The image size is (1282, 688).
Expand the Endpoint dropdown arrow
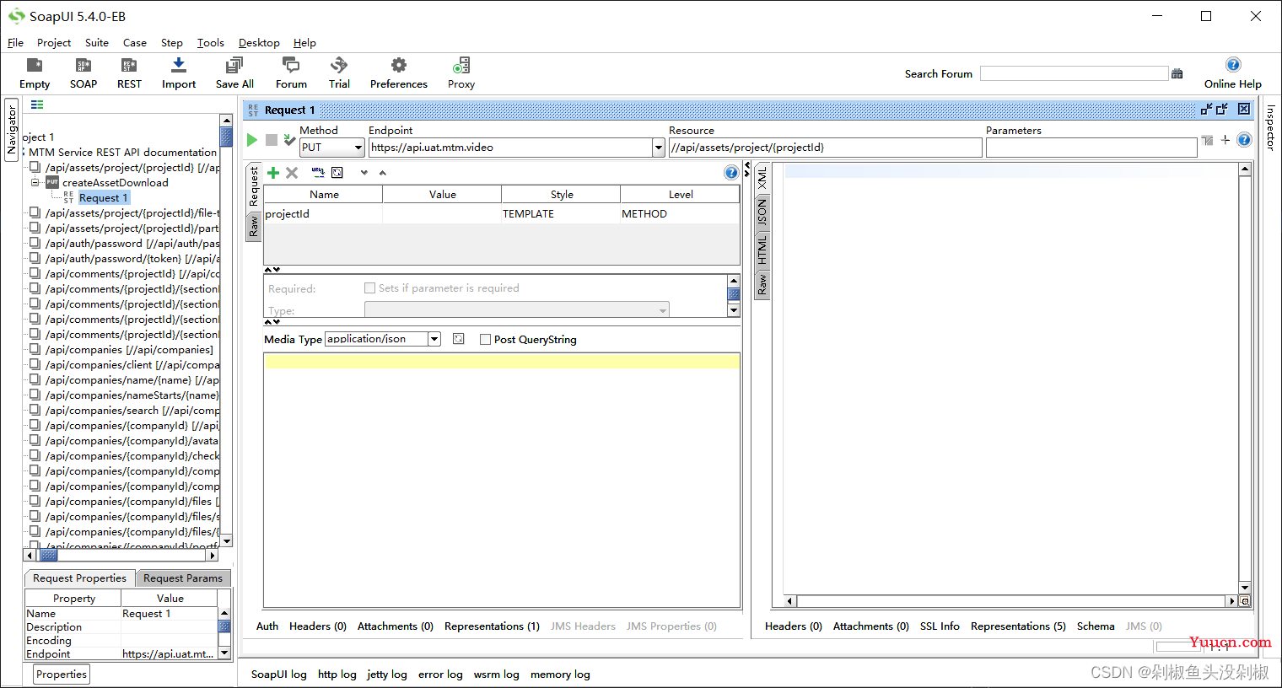pyautogui.click(x=659, y=148)
